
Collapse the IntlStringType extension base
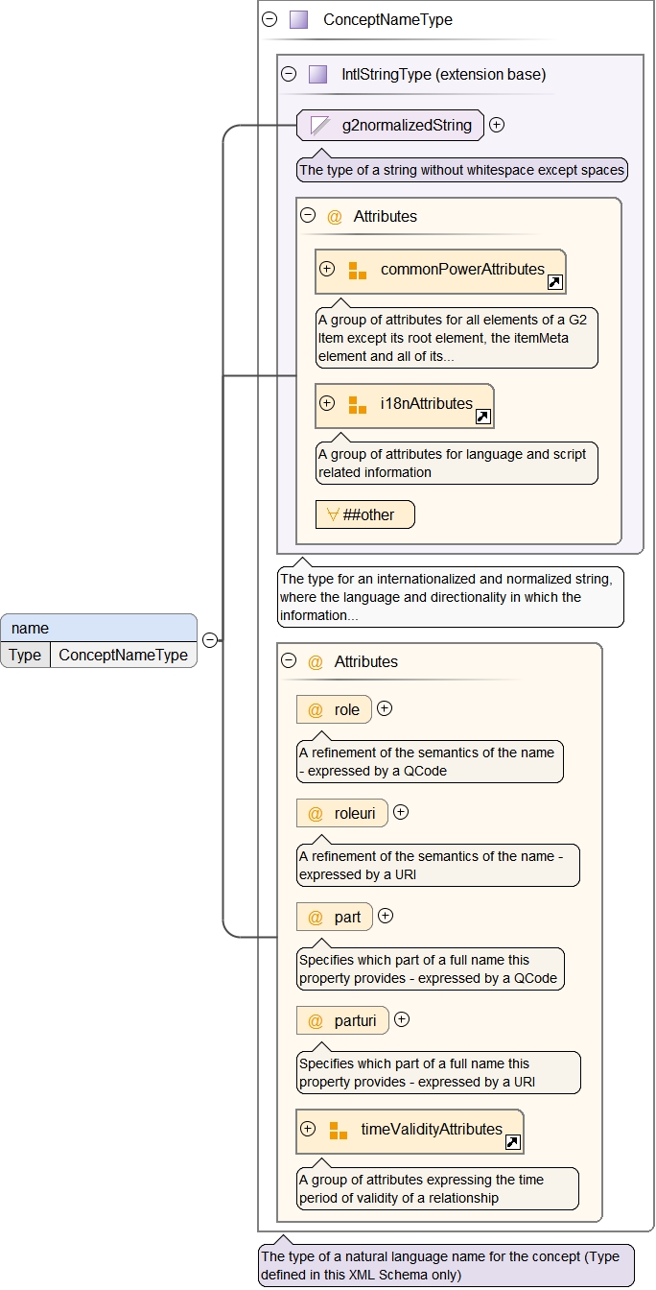289,74
